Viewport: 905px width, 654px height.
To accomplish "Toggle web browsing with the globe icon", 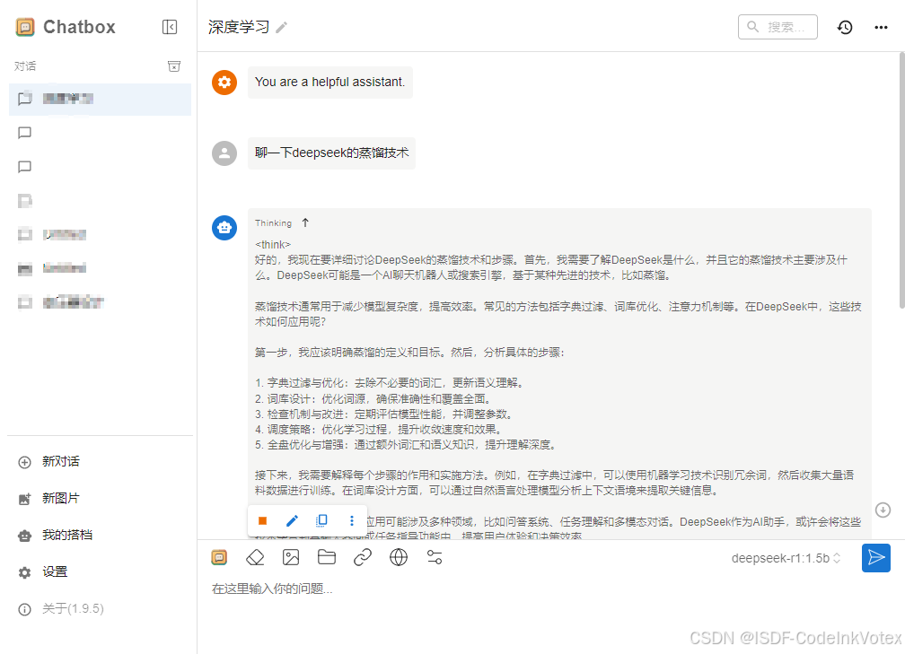I will pyautogui.click(x=399, y=557).
